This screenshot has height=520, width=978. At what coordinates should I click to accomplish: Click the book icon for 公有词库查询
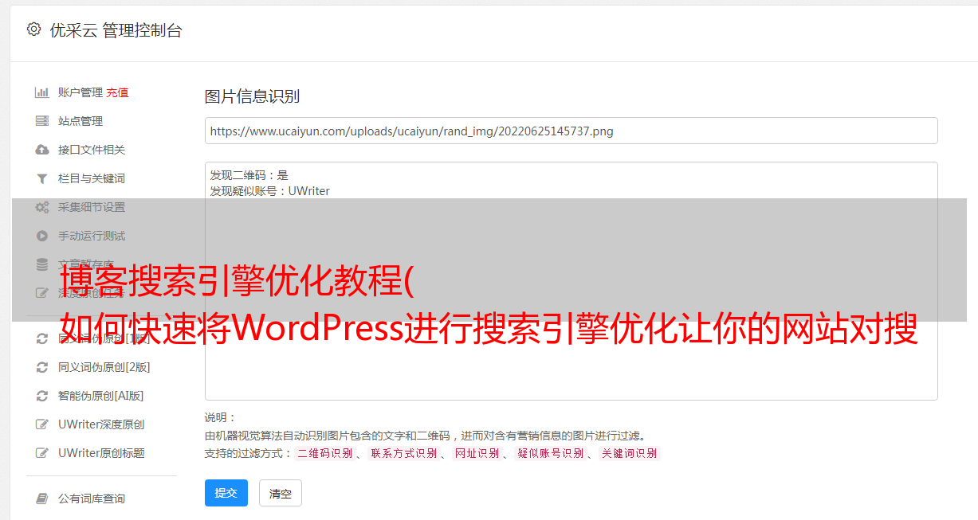click(x=42, y=498)
